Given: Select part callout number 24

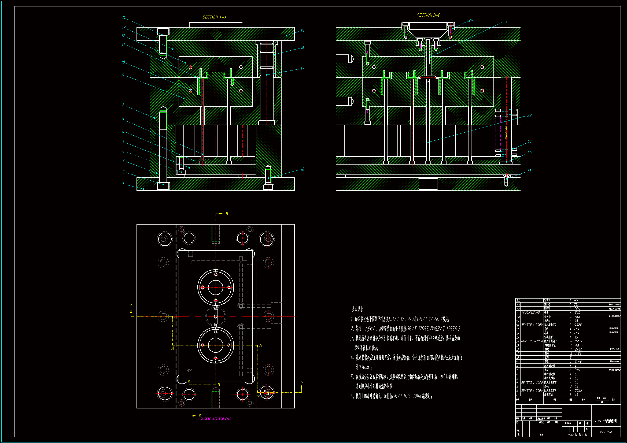Looking at the screenshot, I should tap(470, 20).
